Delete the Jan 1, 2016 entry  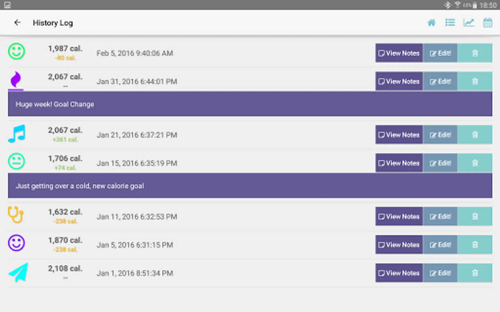[475, 273]
